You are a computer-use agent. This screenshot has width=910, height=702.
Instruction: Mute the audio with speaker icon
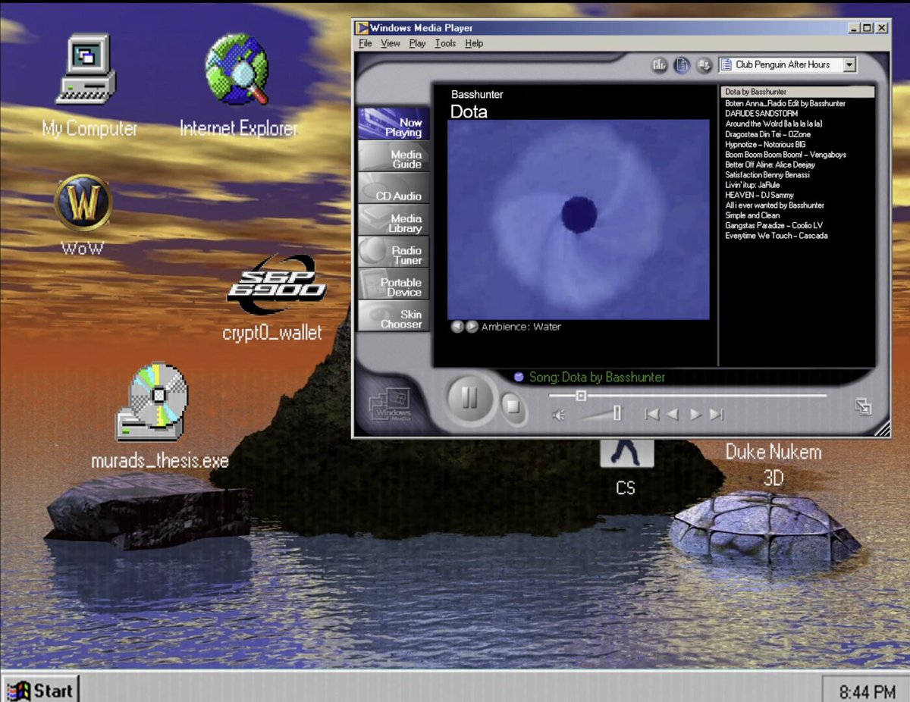(x=559, y=414)
